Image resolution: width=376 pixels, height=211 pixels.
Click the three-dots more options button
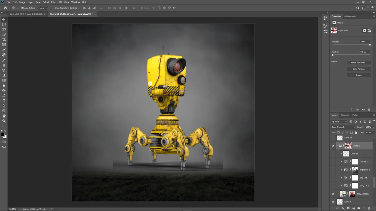[135, 8]
